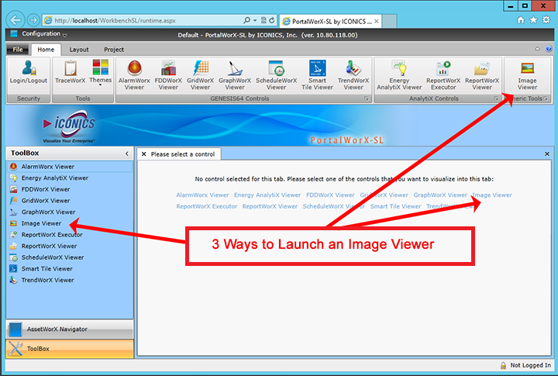
Task: Collapse the ribbon with the up chevron
Action: (537, 49)
